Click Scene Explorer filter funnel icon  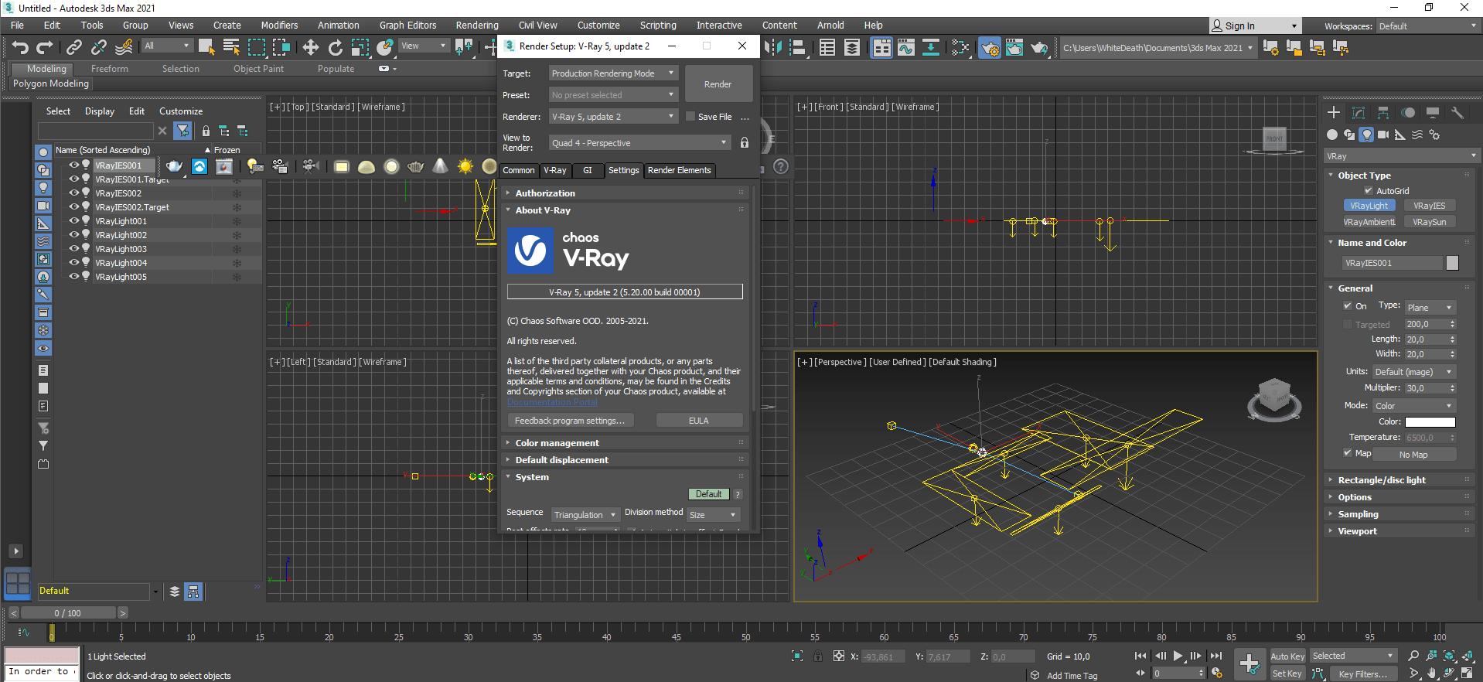(182, 131)
